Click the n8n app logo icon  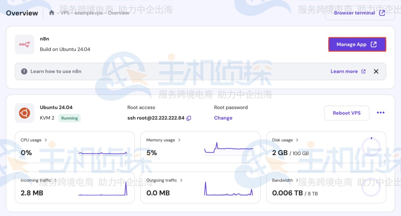(24, 45)
